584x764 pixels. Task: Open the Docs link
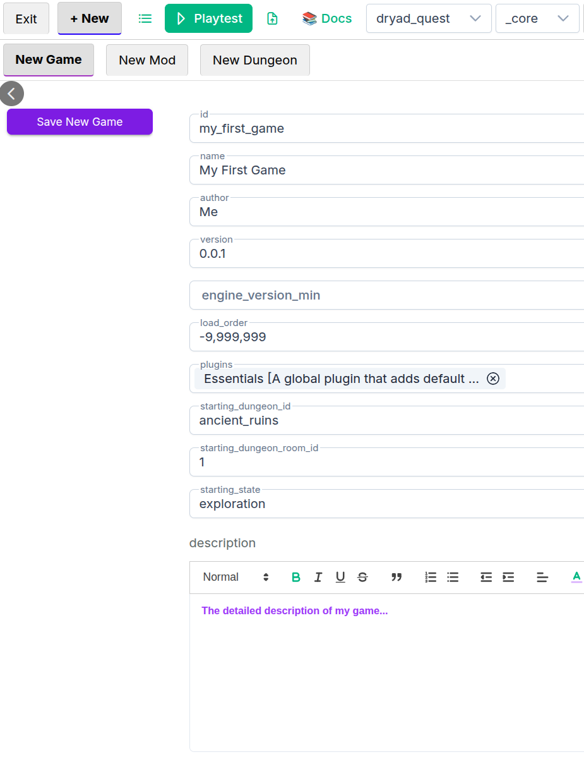[x=327, y=18]
